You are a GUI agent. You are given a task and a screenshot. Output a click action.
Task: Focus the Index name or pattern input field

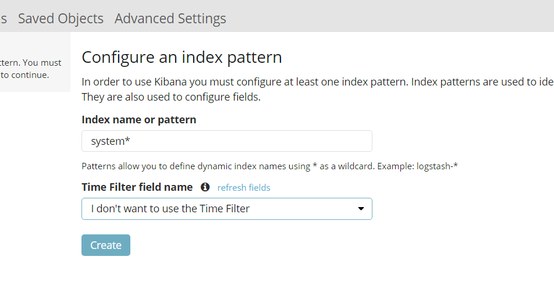pos(227,141)
